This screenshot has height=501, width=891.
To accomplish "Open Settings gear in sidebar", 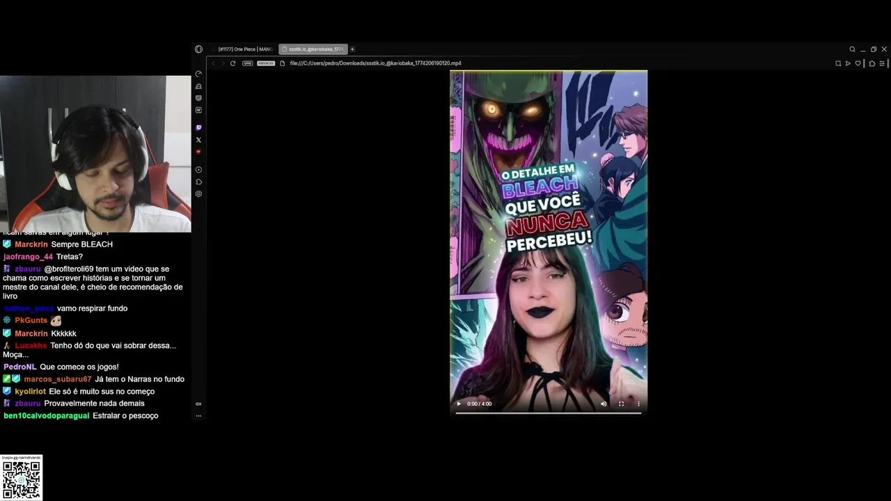I will pos(198,194).
